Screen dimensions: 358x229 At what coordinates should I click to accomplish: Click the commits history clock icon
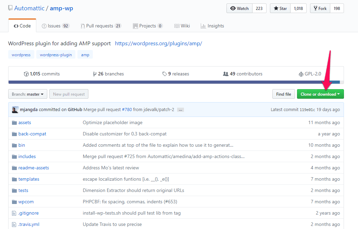click(x=26, y=74)
